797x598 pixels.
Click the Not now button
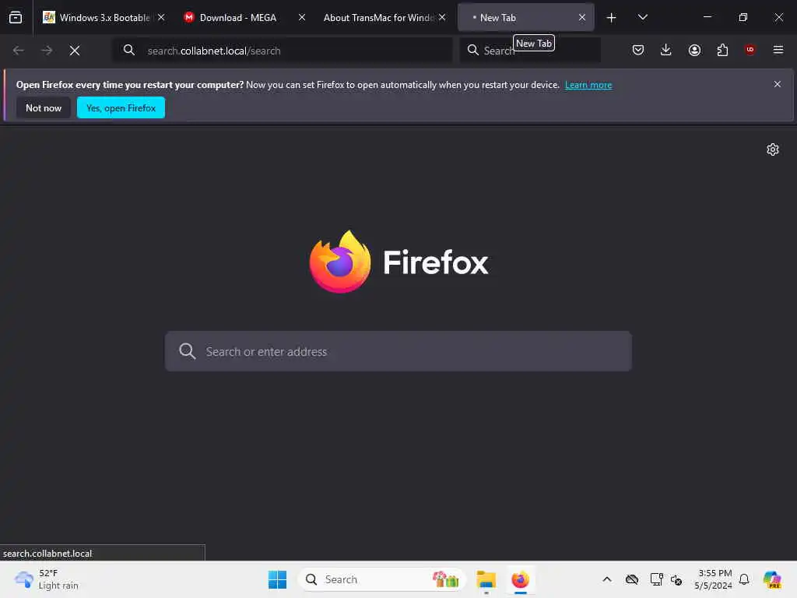click(44, 107)
